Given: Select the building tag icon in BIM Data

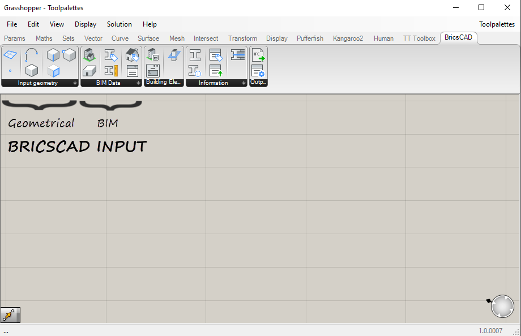Looking at the screenshot, I should (89, 55).
